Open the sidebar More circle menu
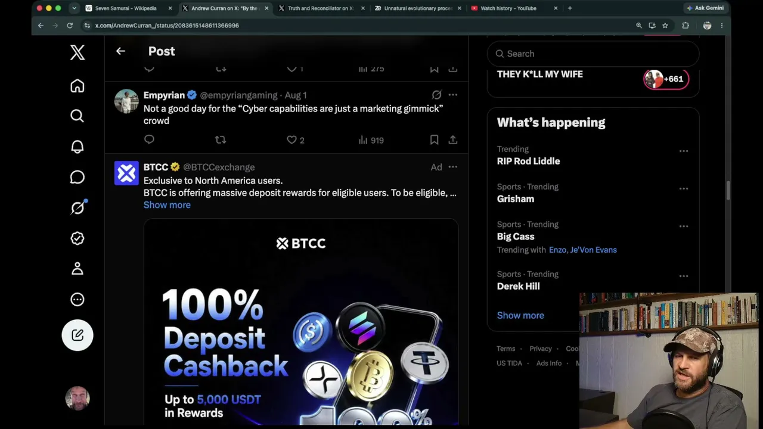763x429 pixels. [77, 300]
